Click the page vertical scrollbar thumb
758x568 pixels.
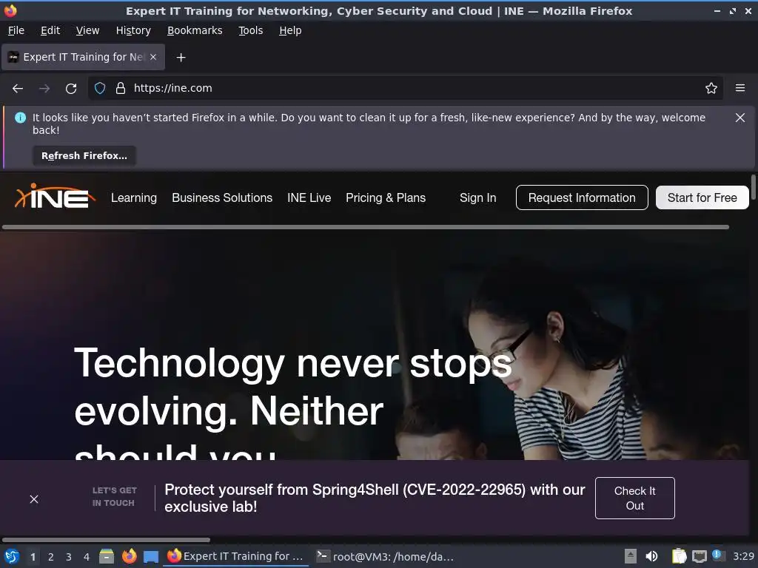point(753,186)
